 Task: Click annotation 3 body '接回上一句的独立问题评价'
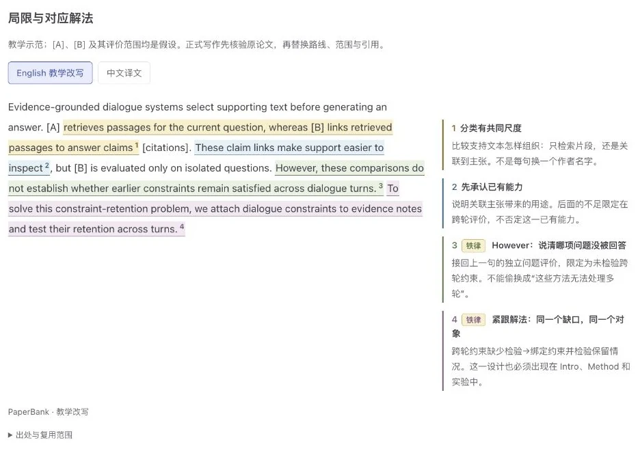[539, 278]
